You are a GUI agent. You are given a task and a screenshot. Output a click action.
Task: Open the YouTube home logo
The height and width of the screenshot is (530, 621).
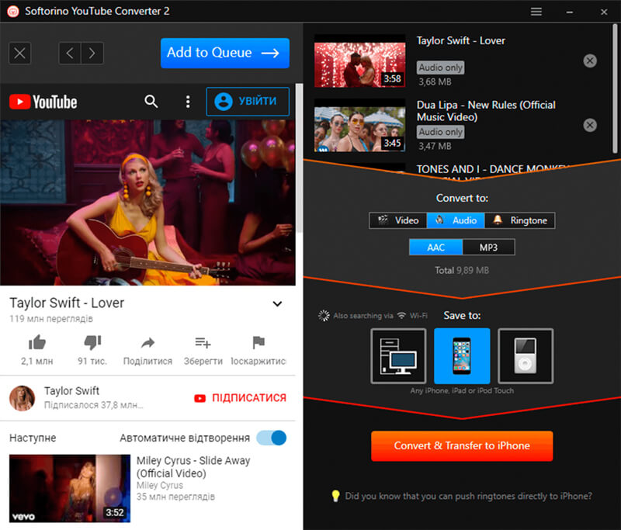(43, 102)
